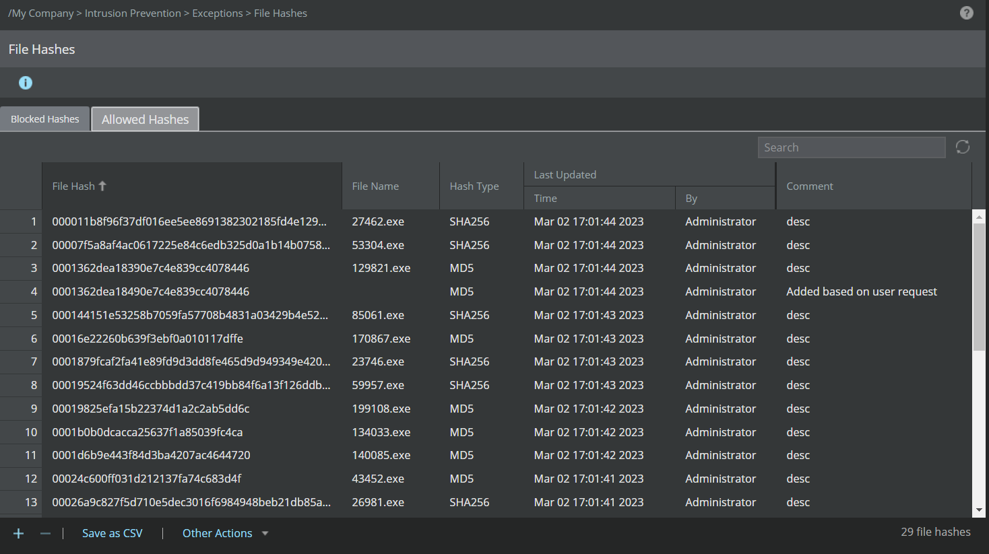Viewport: 989px width, 554px height.
Task: Add a new file hash with plus icon
Action: tap(19, 533)
